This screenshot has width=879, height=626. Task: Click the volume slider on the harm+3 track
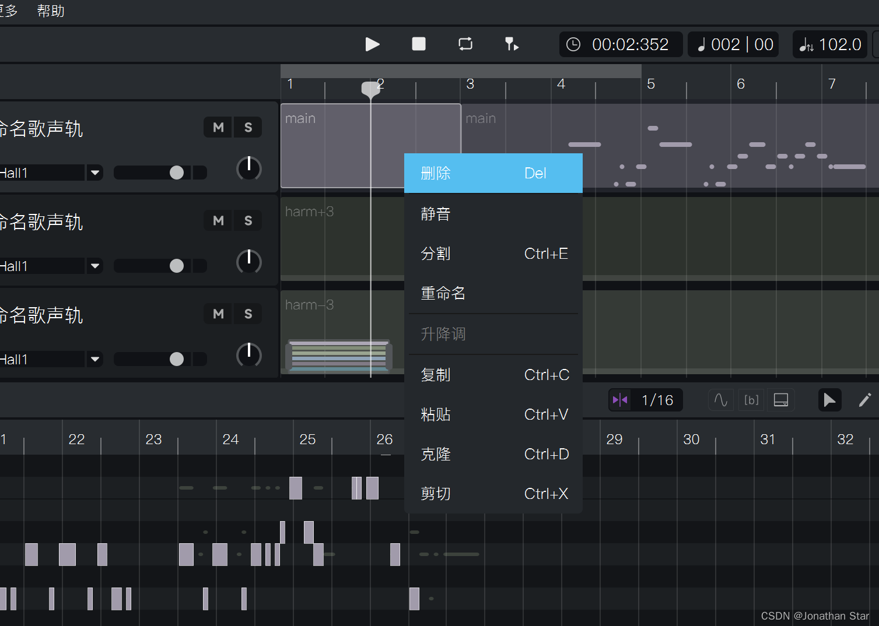[x=160, y=266]
